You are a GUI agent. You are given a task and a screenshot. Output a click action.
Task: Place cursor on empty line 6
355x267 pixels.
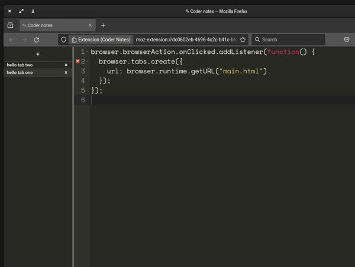[223, 100]
